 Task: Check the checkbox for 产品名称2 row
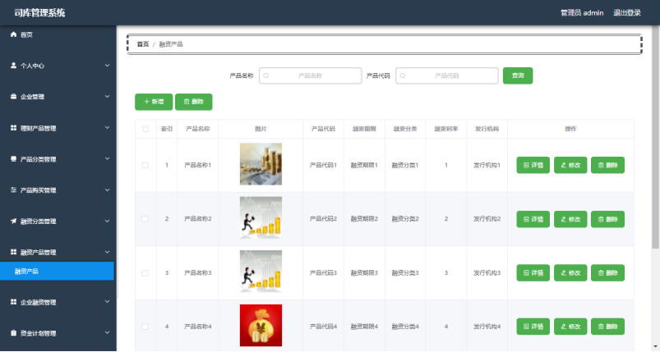point(145,219)
